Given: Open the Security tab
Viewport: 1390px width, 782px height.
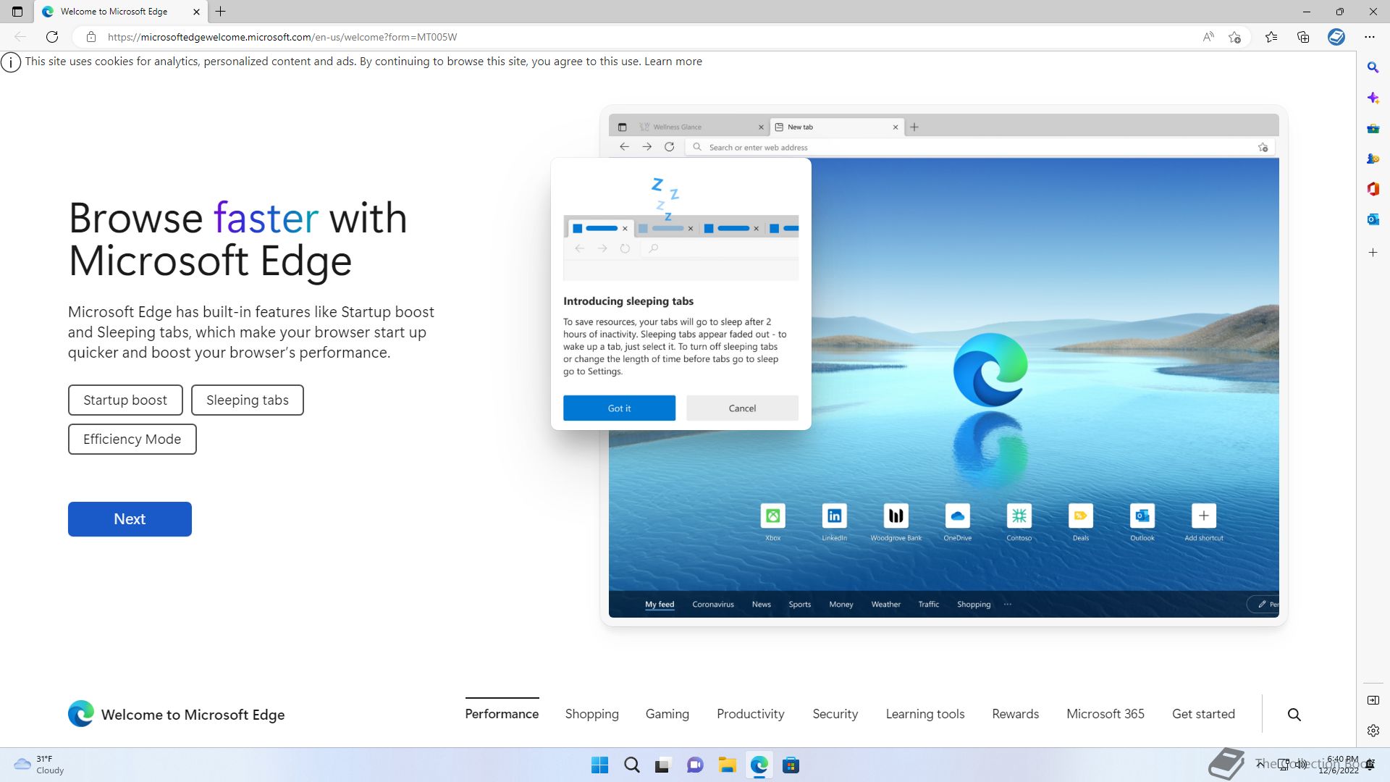Looking at the screenshot, I should 835,714.
